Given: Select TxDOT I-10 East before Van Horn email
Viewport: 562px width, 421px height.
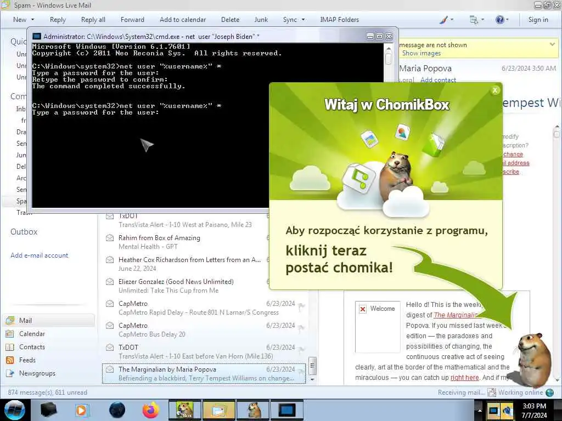Looking at the screenshot, I should coord(204,351).
